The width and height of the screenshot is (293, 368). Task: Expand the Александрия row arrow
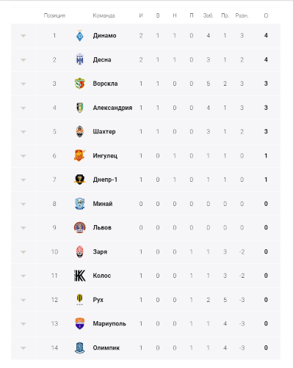coord(23,108)
